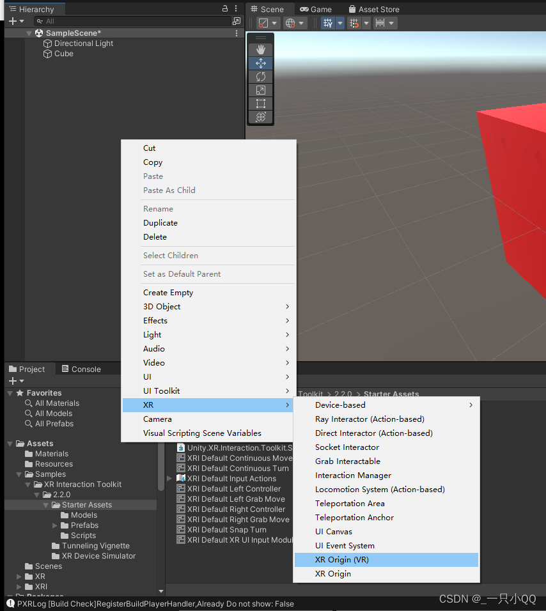Open the SampleScene options menu
Image resolution: width=546 pixels, height=611 pixels.
pos(236,33)
